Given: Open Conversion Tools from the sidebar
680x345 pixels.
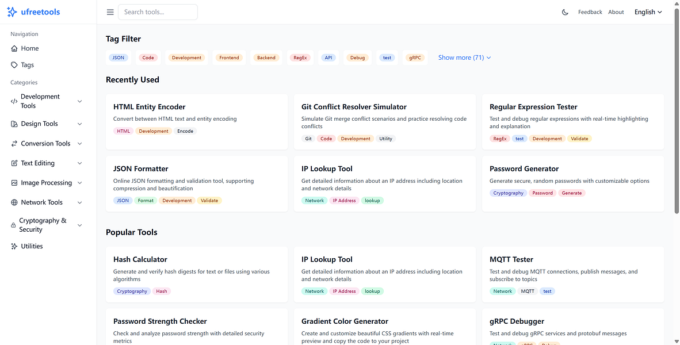Looking at the screenshot, I should tap(14, 143).
